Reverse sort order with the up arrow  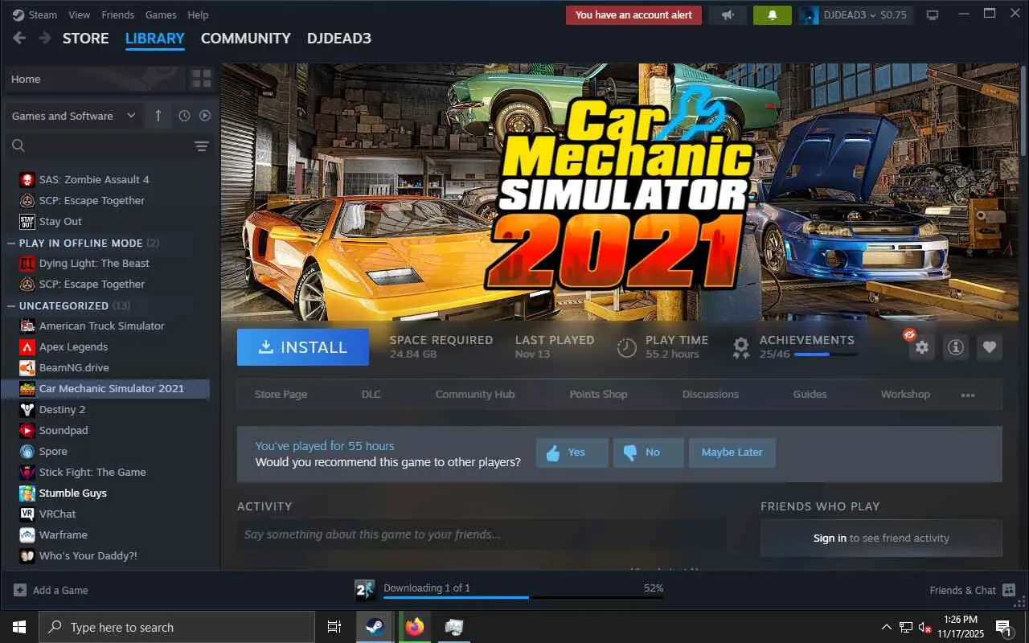tap(158, 116)
